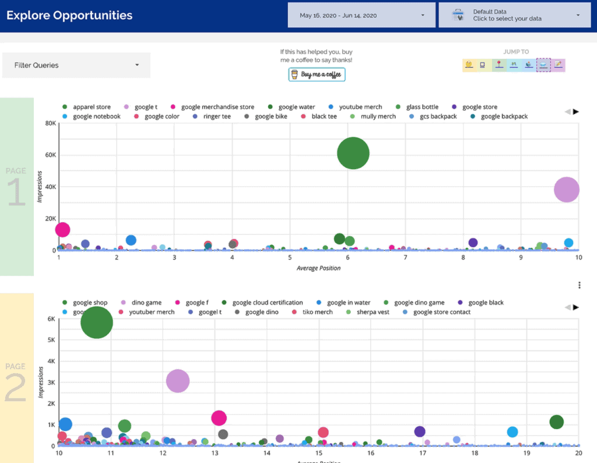Click large green bubble near 6K in Page 2 chart

click(97, 322)
